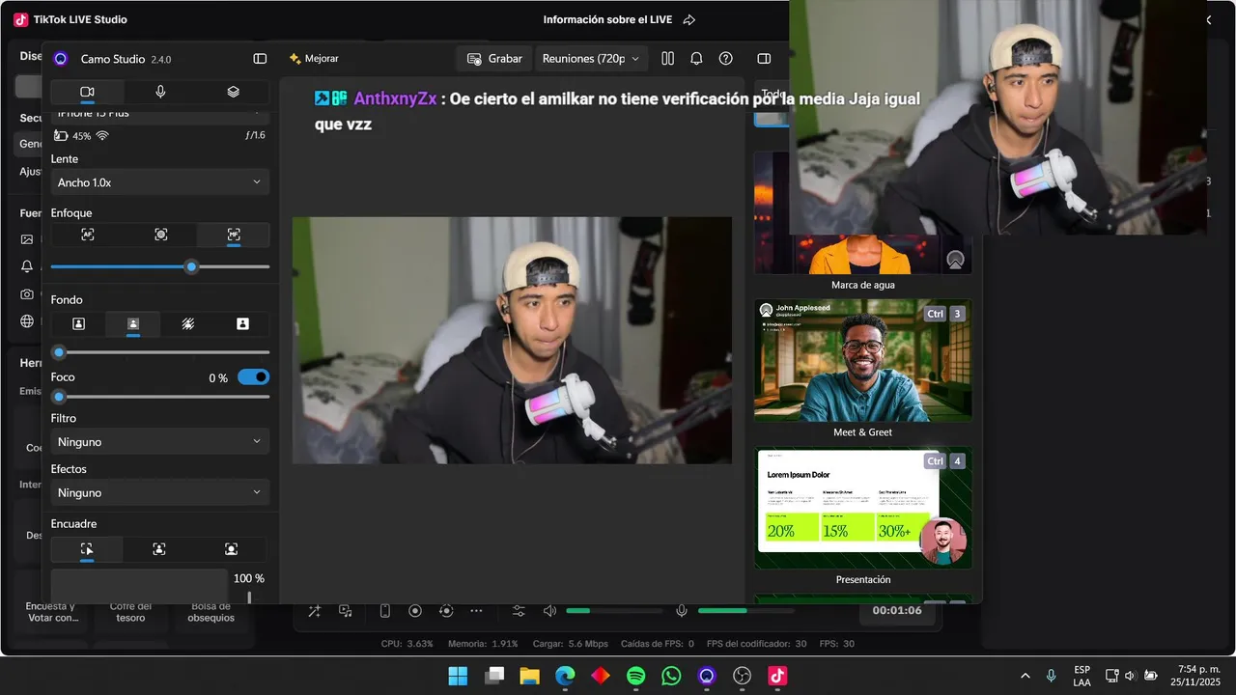Open WhatsApp from the taskbar

point(671,676)
